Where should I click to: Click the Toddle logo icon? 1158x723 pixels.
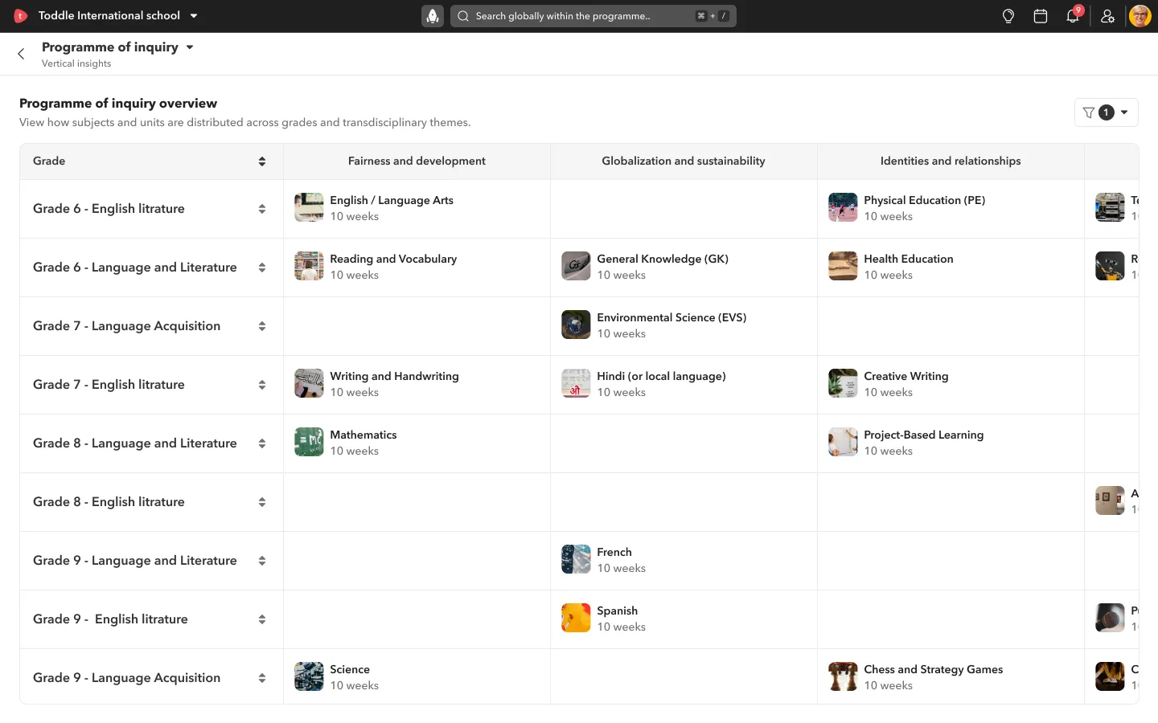tap(21, 16)
